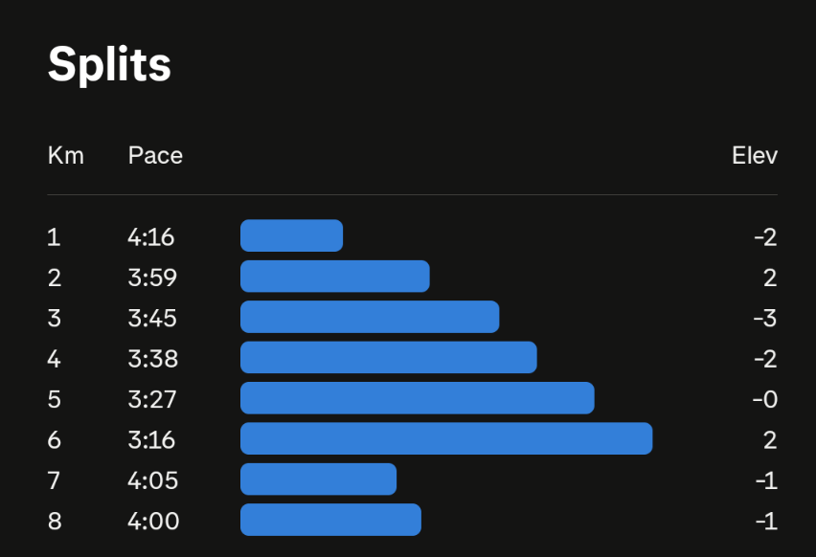Select the kilometer 1 pace bar

291,235
